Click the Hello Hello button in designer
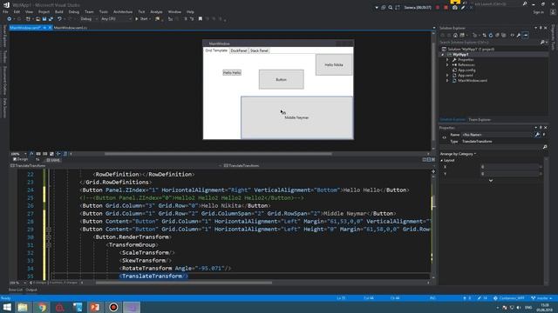558x313 pixels. 232,72
